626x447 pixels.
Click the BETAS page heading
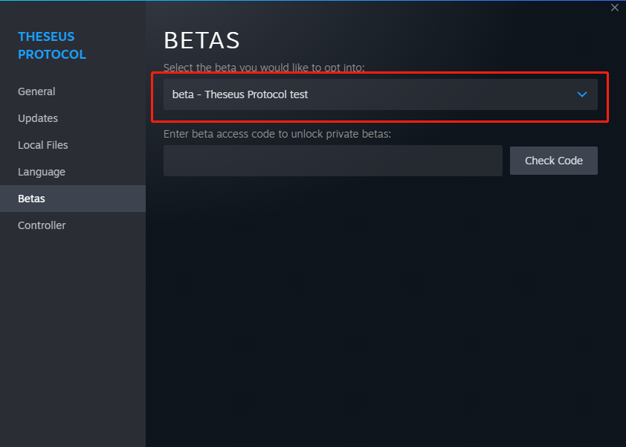click(x=201, y=40)
